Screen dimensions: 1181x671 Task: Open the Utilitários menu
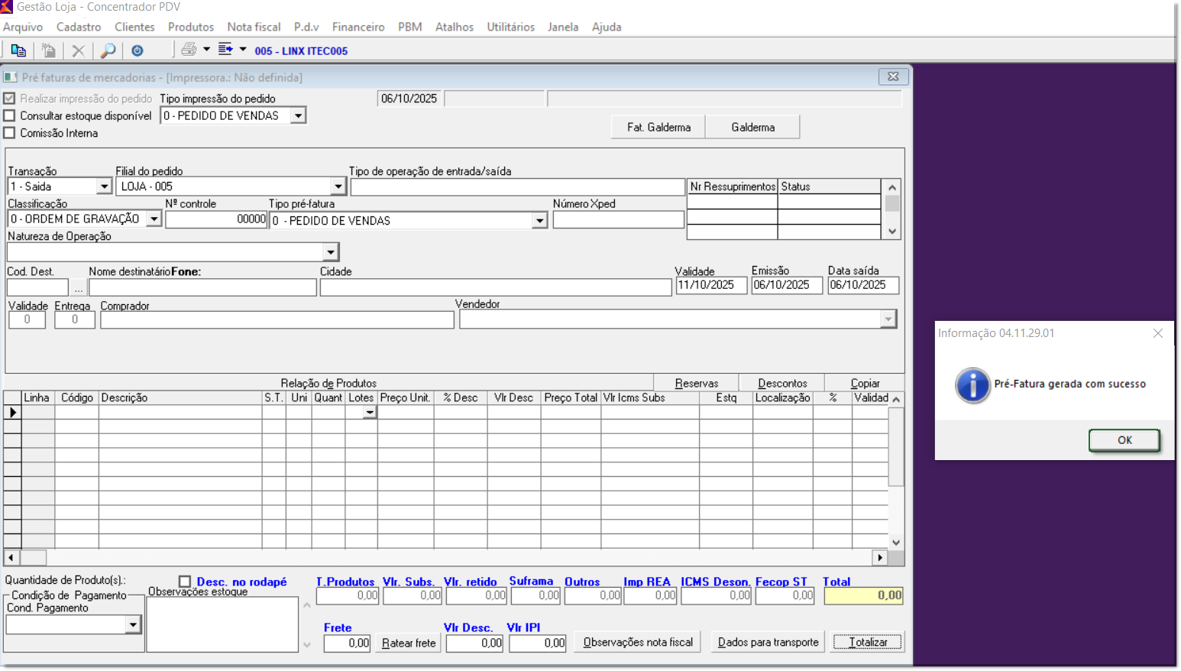coord(510,27)
